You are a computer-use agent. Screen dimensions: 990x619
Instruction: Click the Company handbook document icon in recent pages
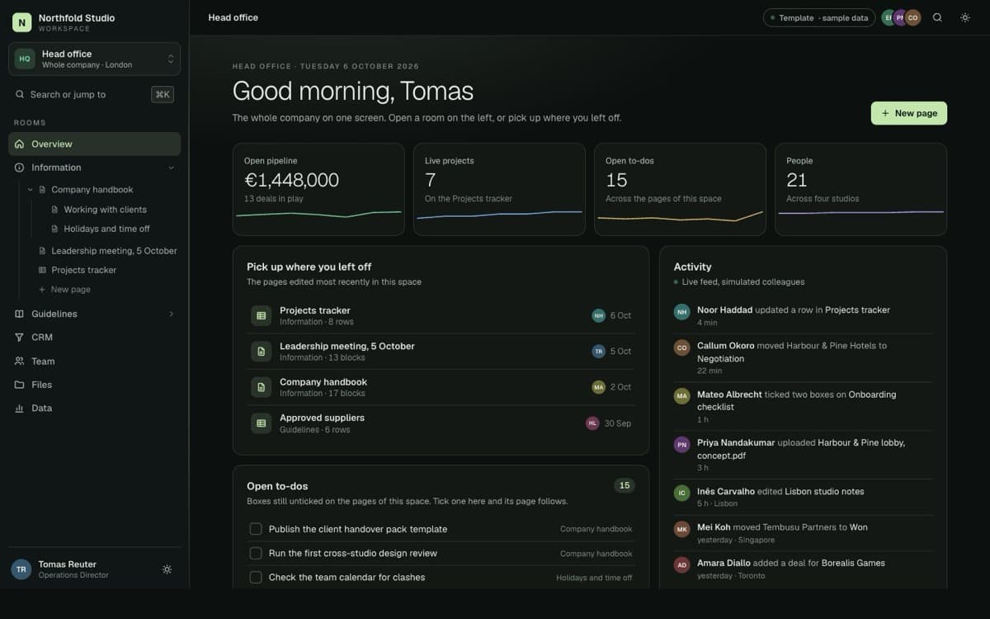tap(261, 387)
